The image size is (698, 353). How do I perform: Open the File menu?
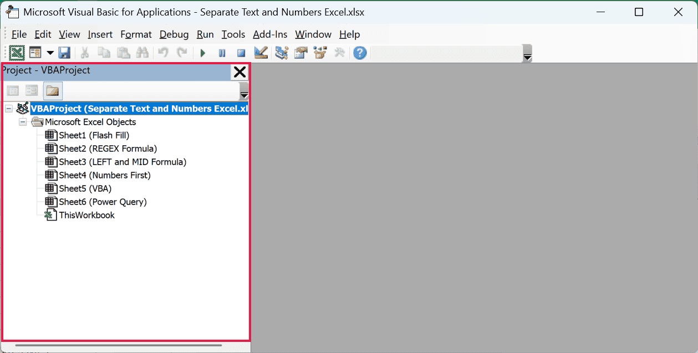pyautogui.click(x=19, y=34)
